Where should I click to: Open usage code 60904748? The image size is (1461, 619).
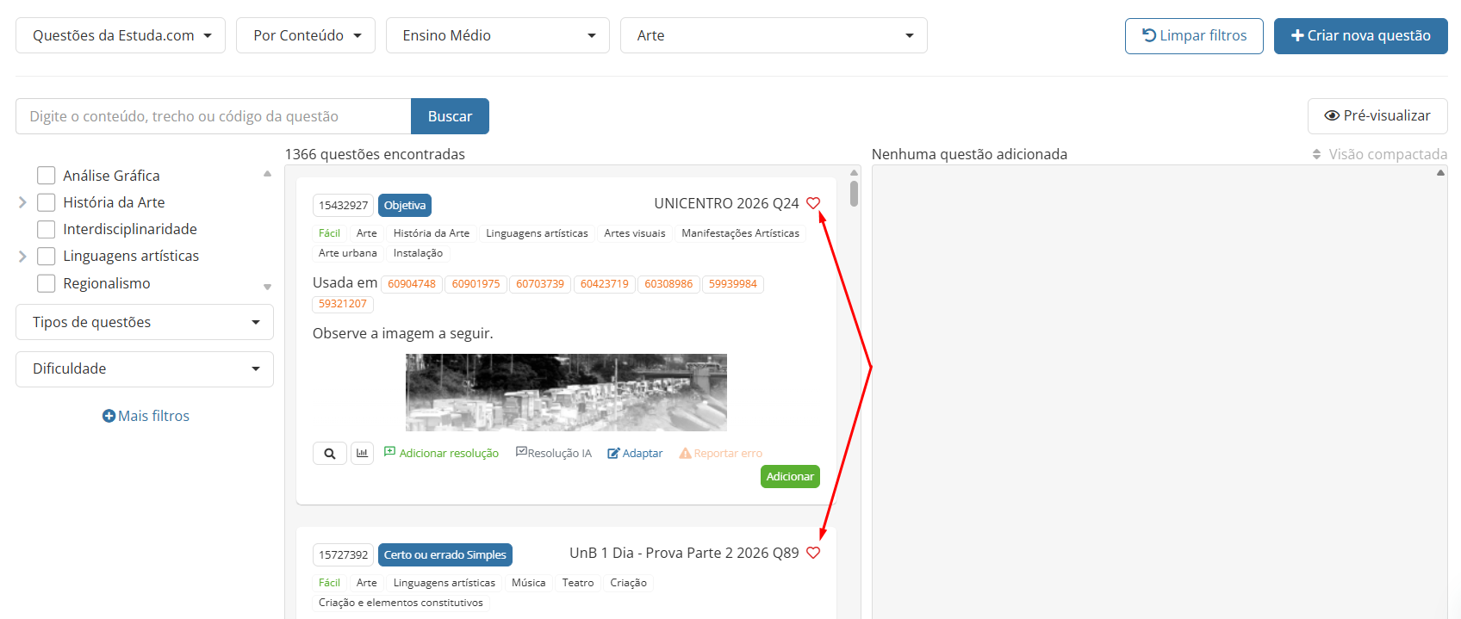click(412, 284)
